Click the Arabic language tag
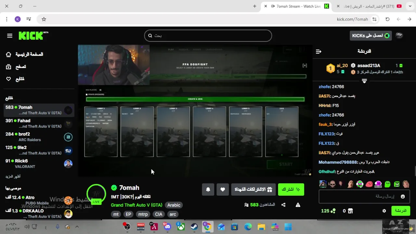 click(x=174, y=205)
